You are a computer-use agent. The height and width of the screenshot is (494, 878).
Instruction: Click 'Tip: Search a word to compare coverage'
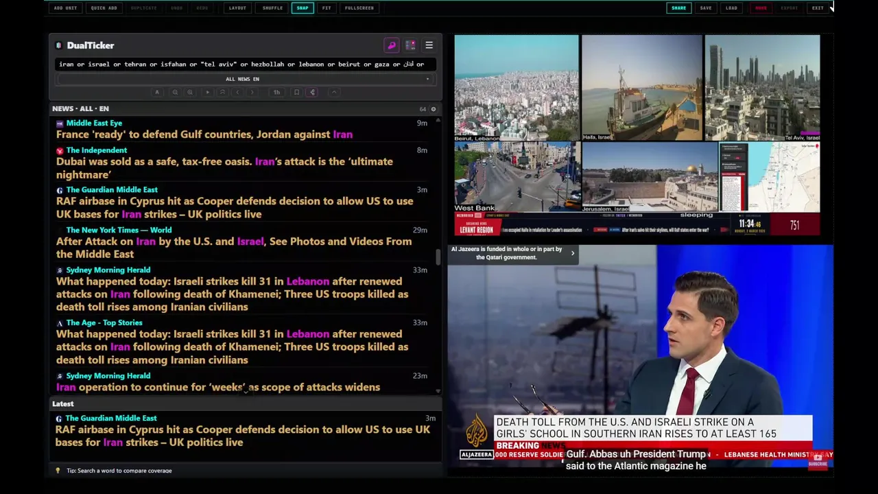[119, 471]
